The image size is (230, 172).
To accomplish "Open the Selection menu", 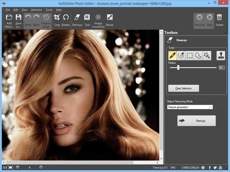I will [x=36, y=10].
